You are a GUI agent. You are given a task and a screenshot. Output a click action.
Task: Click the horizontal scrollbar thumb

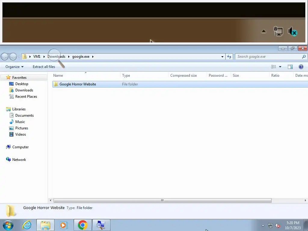(162, 200)
